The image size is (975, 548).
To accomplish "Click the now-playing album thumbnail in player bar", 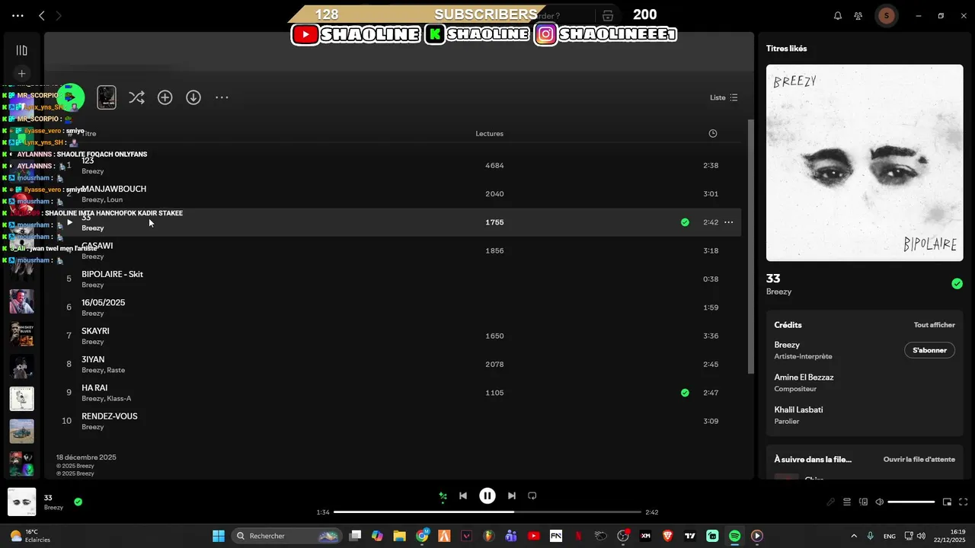I will [21, 502].
